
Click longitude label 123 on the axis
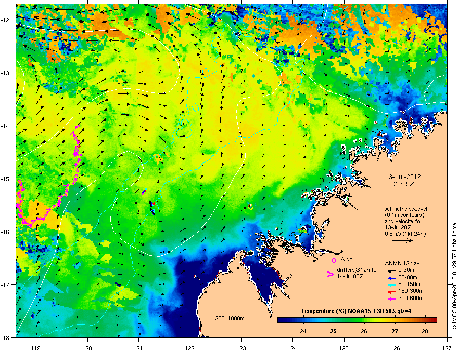coord(241,348)
